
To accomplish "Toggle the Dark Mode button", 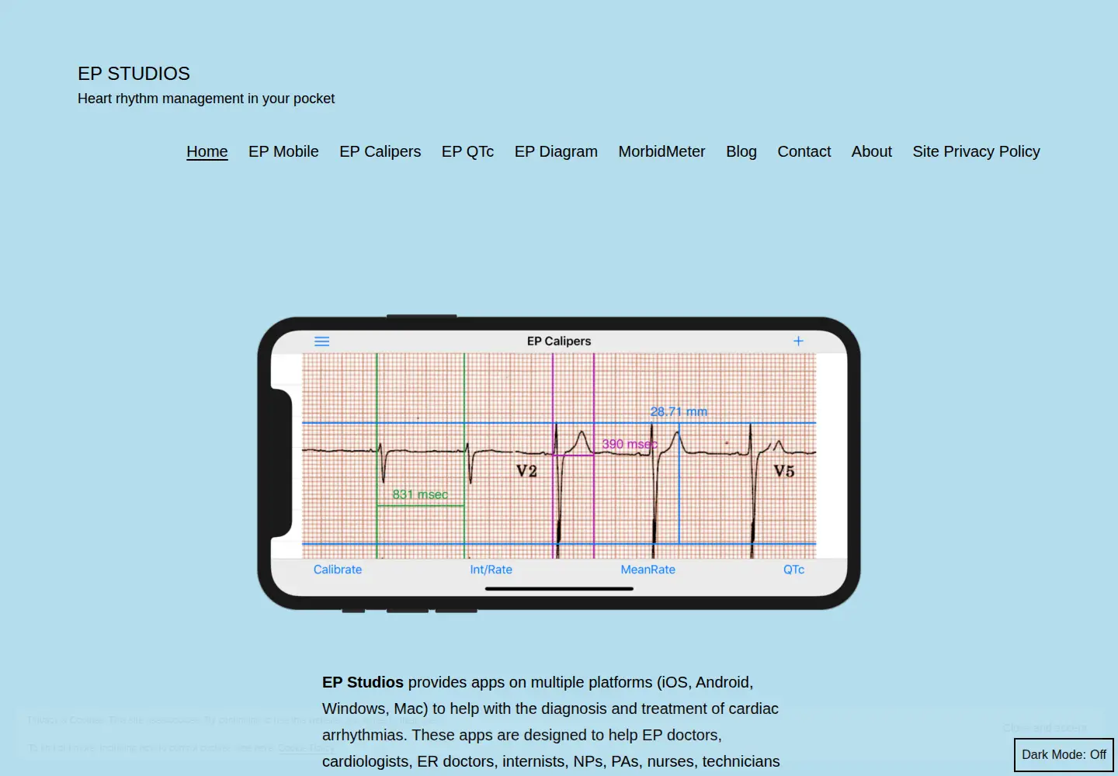I will [1064, 754].
